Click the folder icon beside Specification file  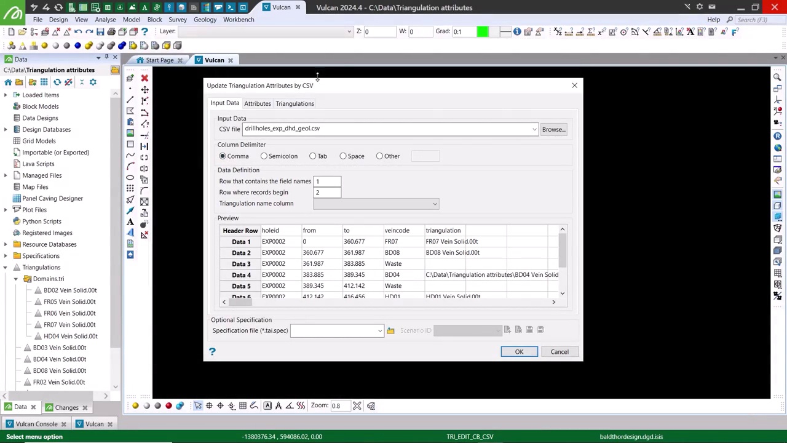click(390, 331)
